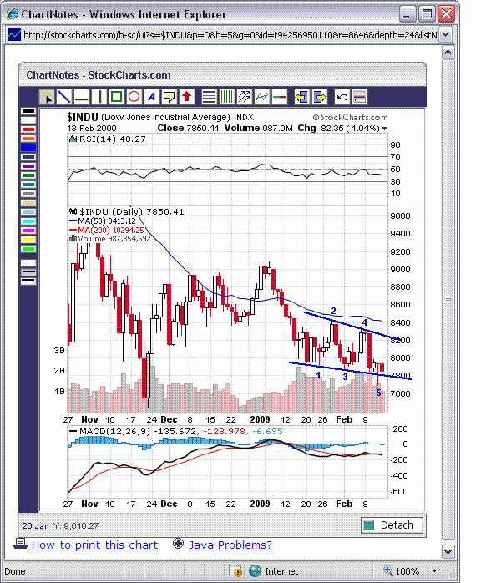Activate the text annotation tool

point(151,98)
